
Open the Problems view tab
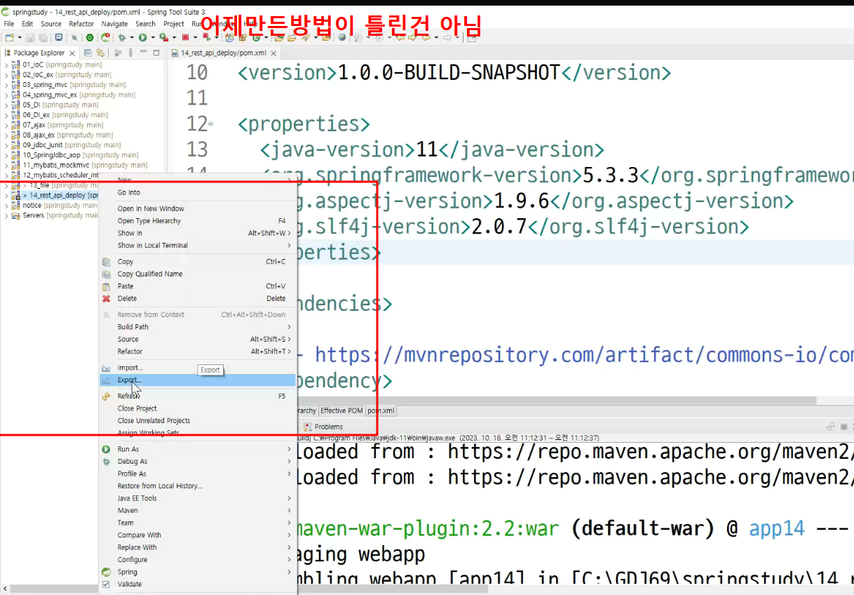click(323, 427)
